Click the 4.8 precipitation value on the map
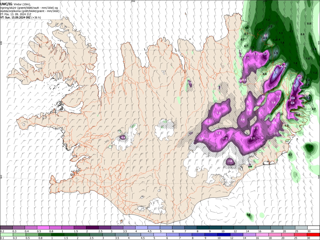 coord(265,38)
